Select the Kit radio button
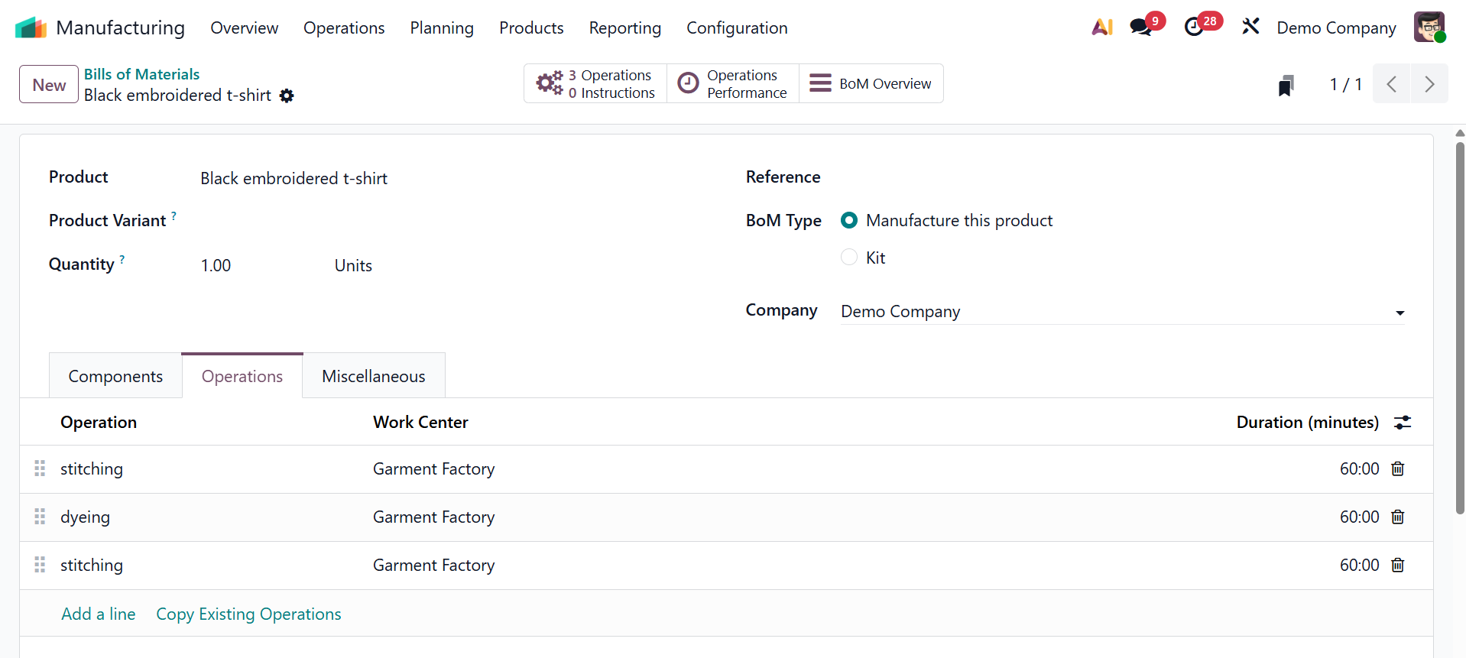The height and width of the screenshot is (658, 1466). point(849,258)
